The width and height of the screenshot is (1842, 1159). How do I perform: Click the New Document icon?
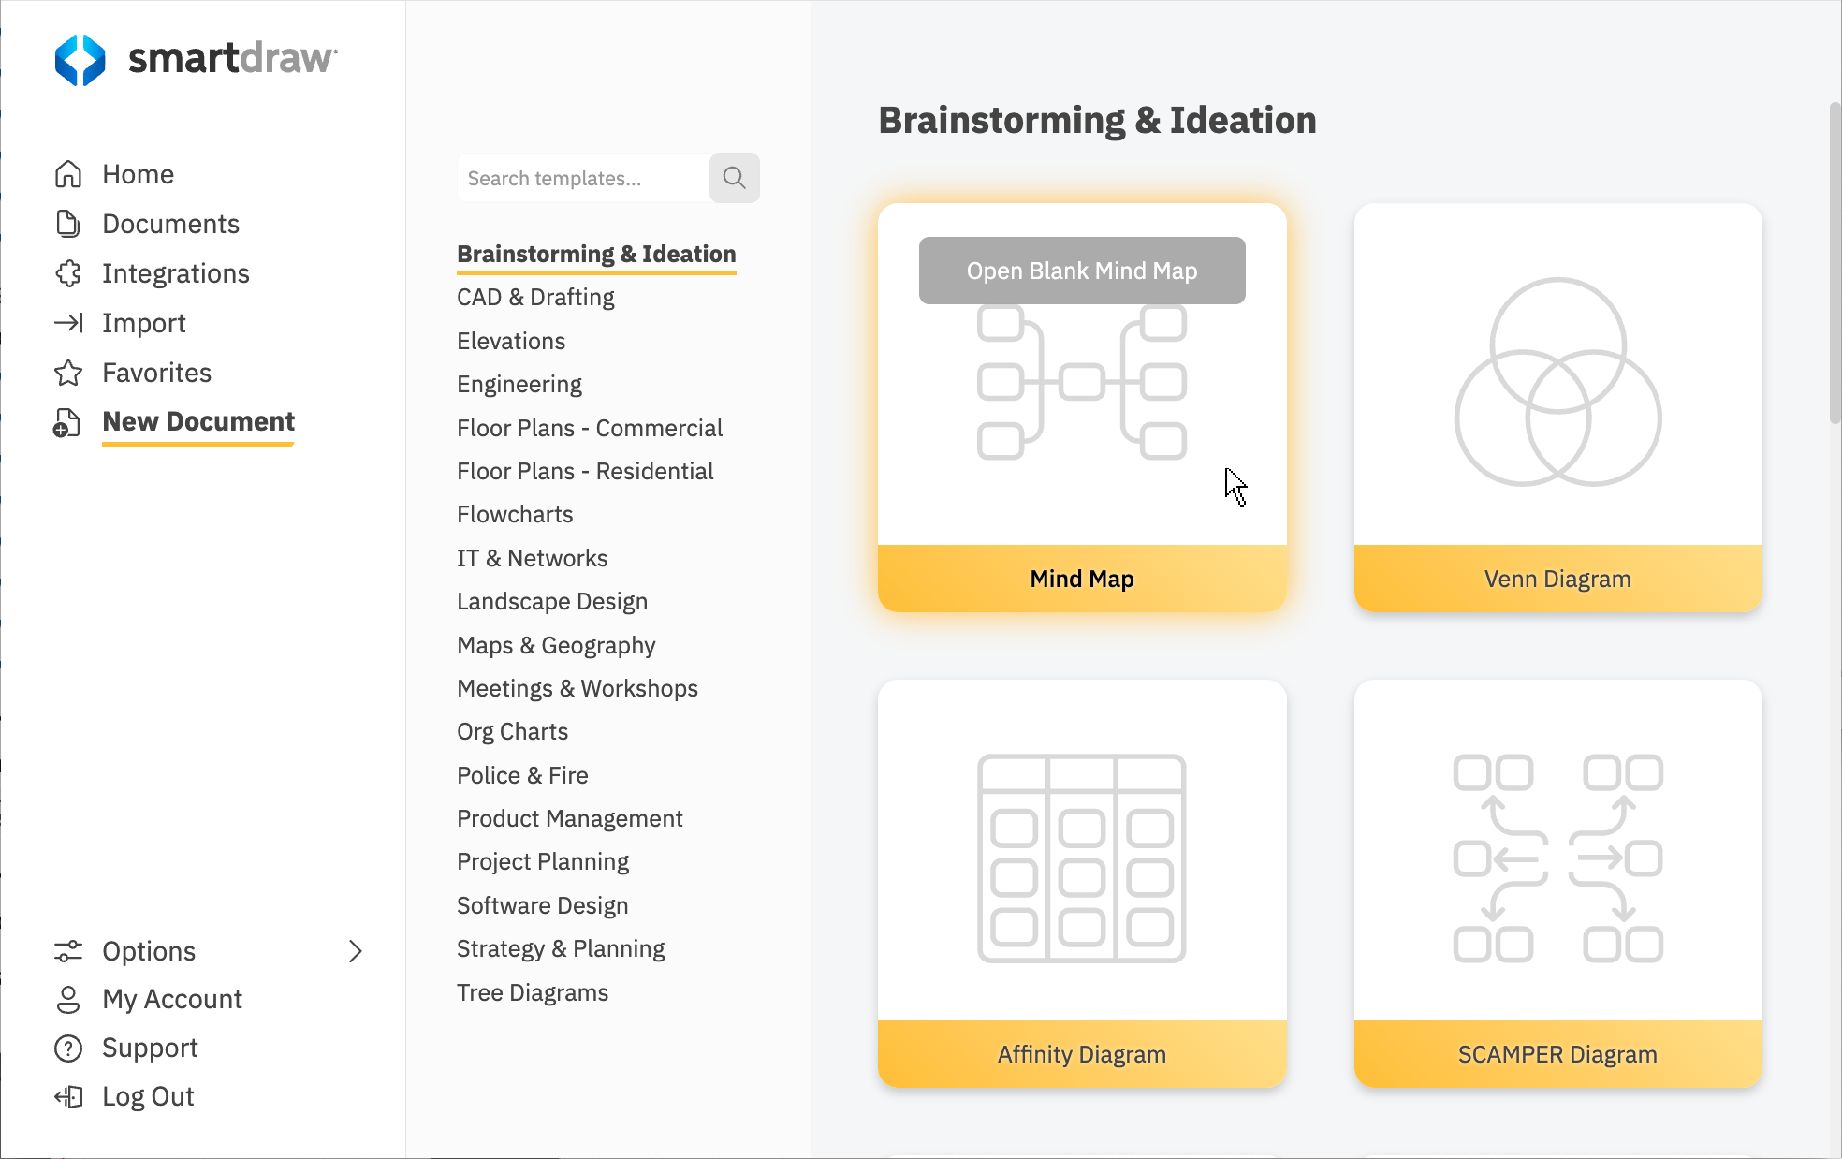tap(66, 422)
